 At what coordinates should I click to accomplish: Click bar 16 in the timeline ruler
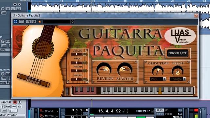(93, 1)
